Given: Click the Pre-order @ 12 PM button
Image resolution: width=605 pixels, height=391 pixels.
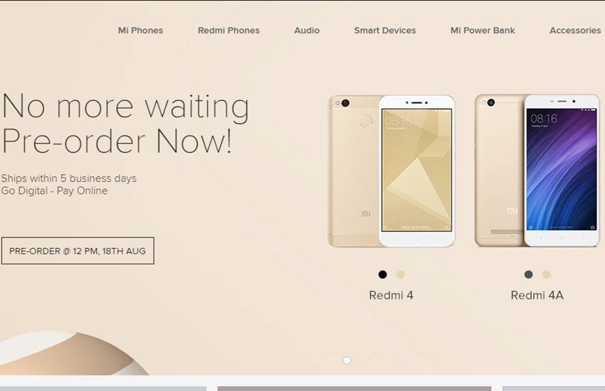Looking at the screenshot, I should click(78, 251).
